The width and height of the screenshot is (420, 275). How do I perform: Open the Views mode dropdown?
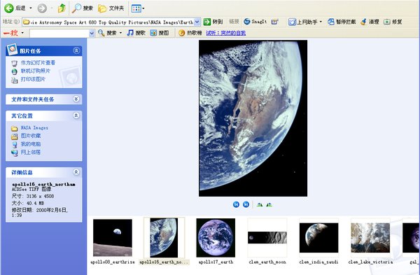pos(143,8)
